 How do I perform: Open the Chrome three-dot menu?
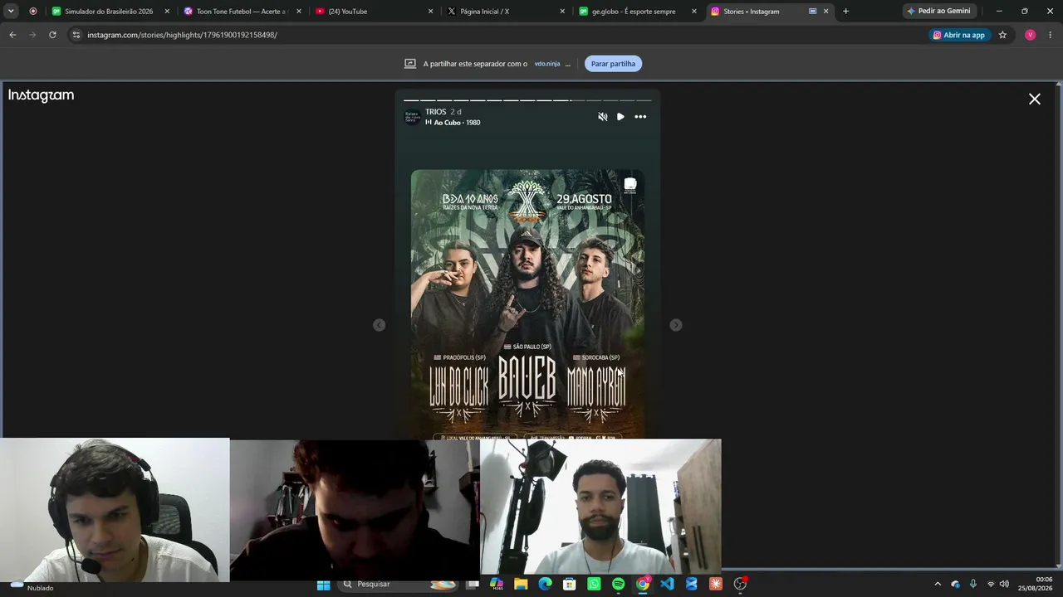[1051, 35]
